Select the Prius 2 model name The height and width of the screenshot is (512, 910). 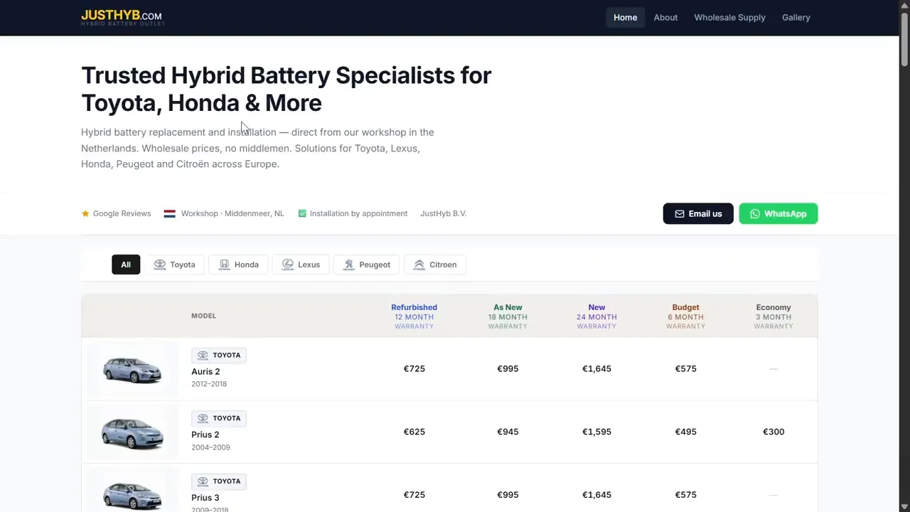205,434
